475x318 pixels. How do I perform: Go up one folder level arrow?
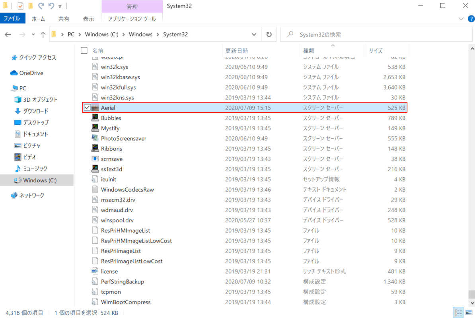43,35
